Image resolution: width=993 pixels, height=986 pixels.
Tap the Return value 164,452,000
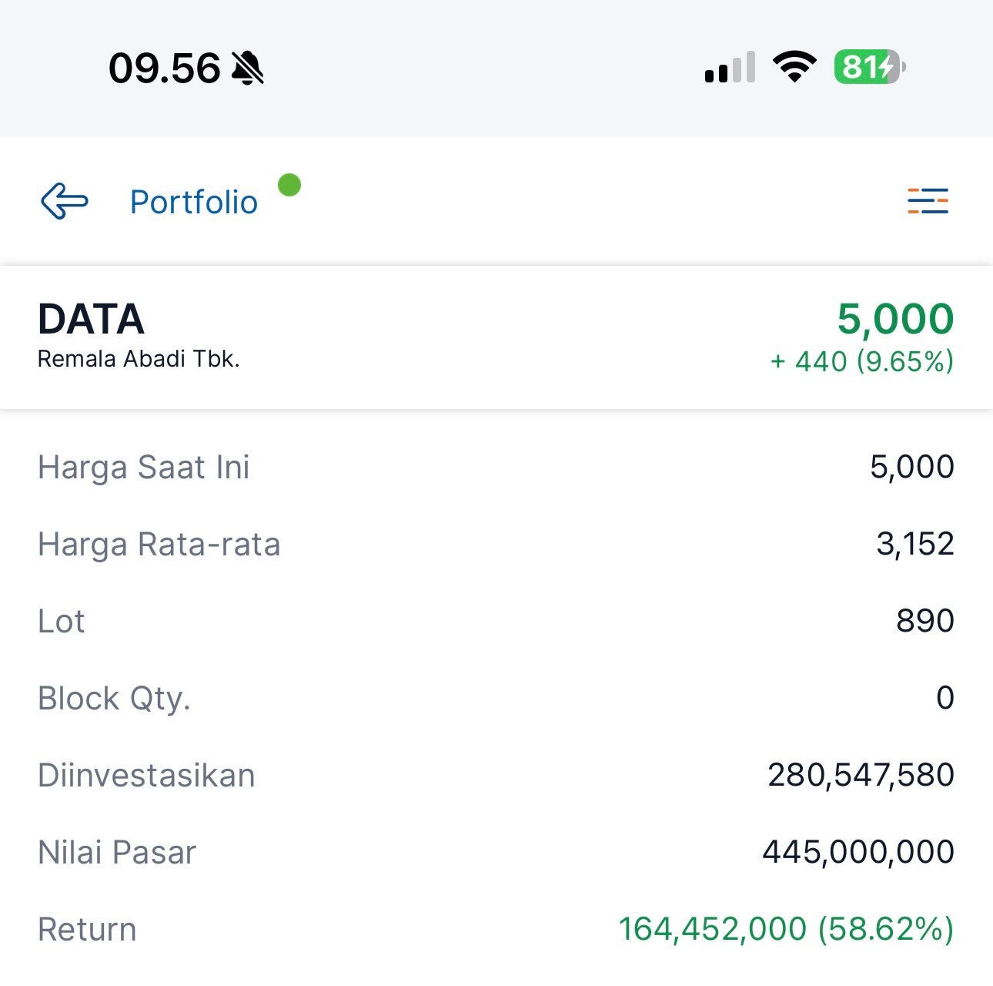click(x=713, y=929)
